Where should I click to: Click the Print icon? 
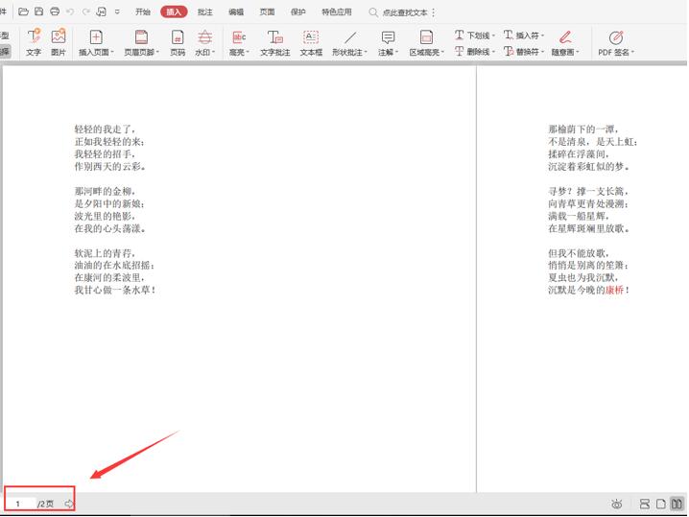(55, 12)
